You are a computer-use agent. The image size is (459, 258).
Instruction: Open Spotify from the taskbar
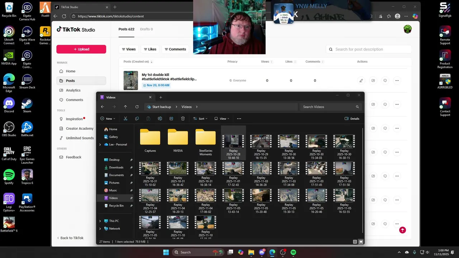(x=293, y=252)
